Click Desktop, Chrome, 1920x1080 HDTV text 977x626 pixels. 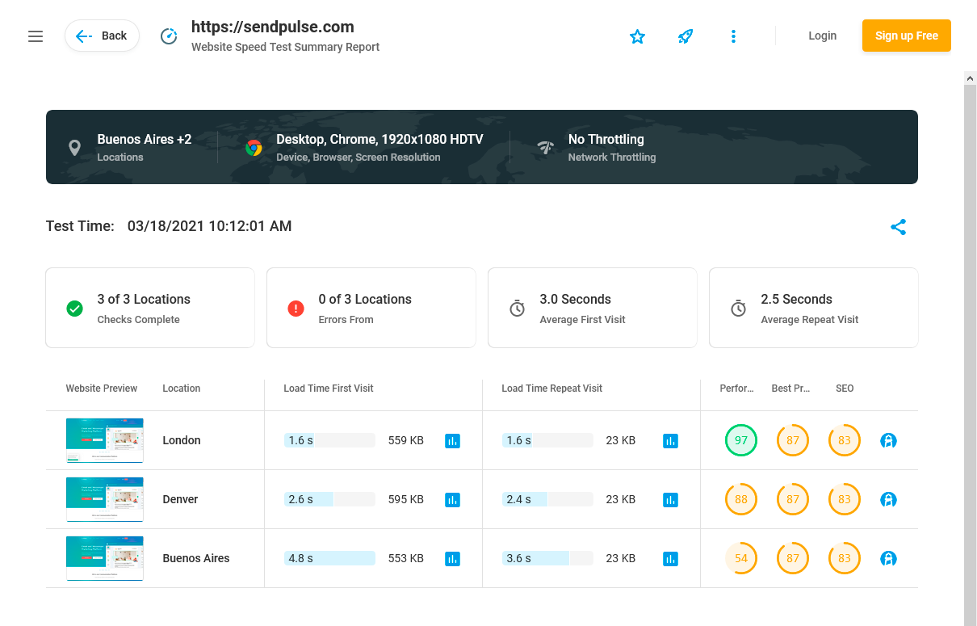click(379, 139)
